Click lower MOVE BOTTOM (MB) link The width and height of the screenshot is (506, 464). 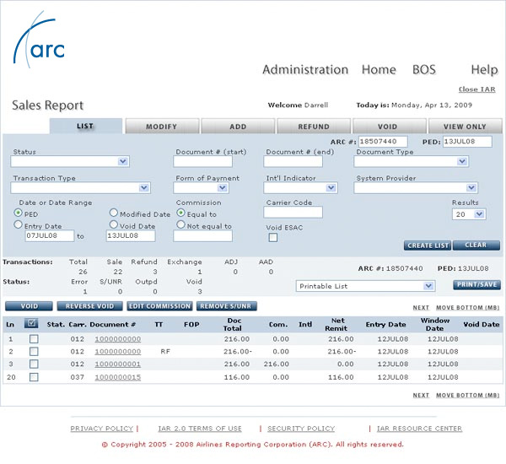467,395
